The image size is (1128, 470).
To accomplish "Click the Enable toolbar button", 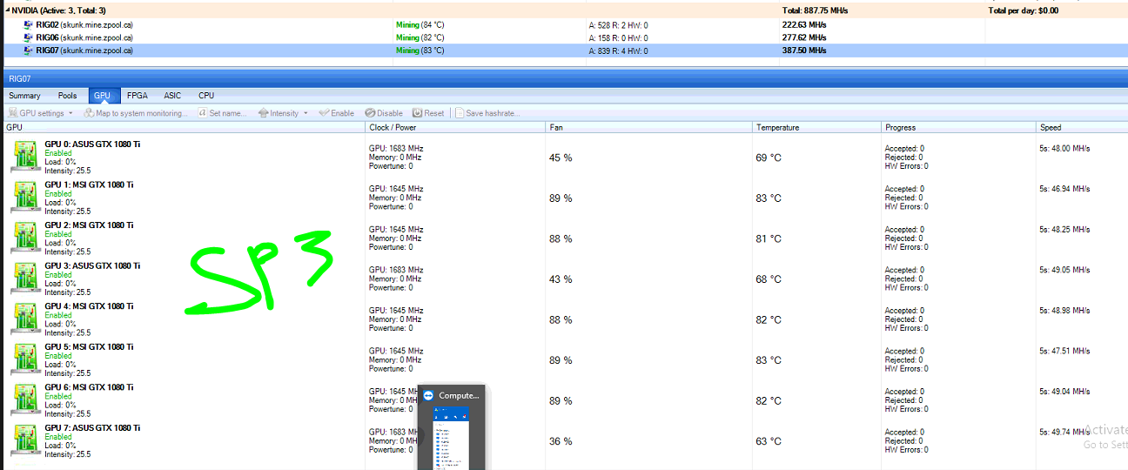I will click(x=337, y=113).
